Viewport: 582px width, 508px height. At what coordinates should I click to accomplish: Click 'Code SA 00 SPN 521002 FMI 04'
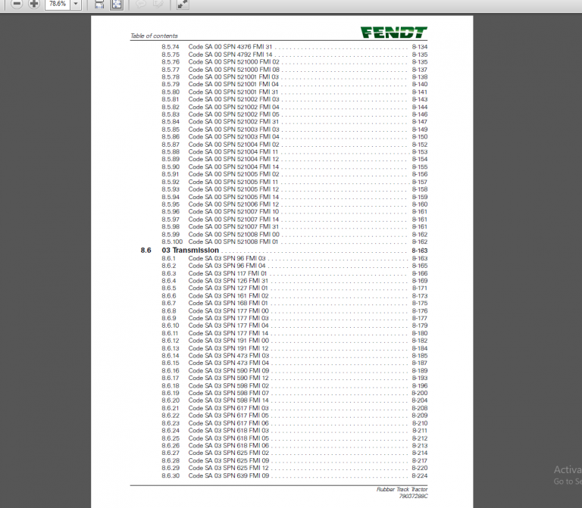pos(233,108)
